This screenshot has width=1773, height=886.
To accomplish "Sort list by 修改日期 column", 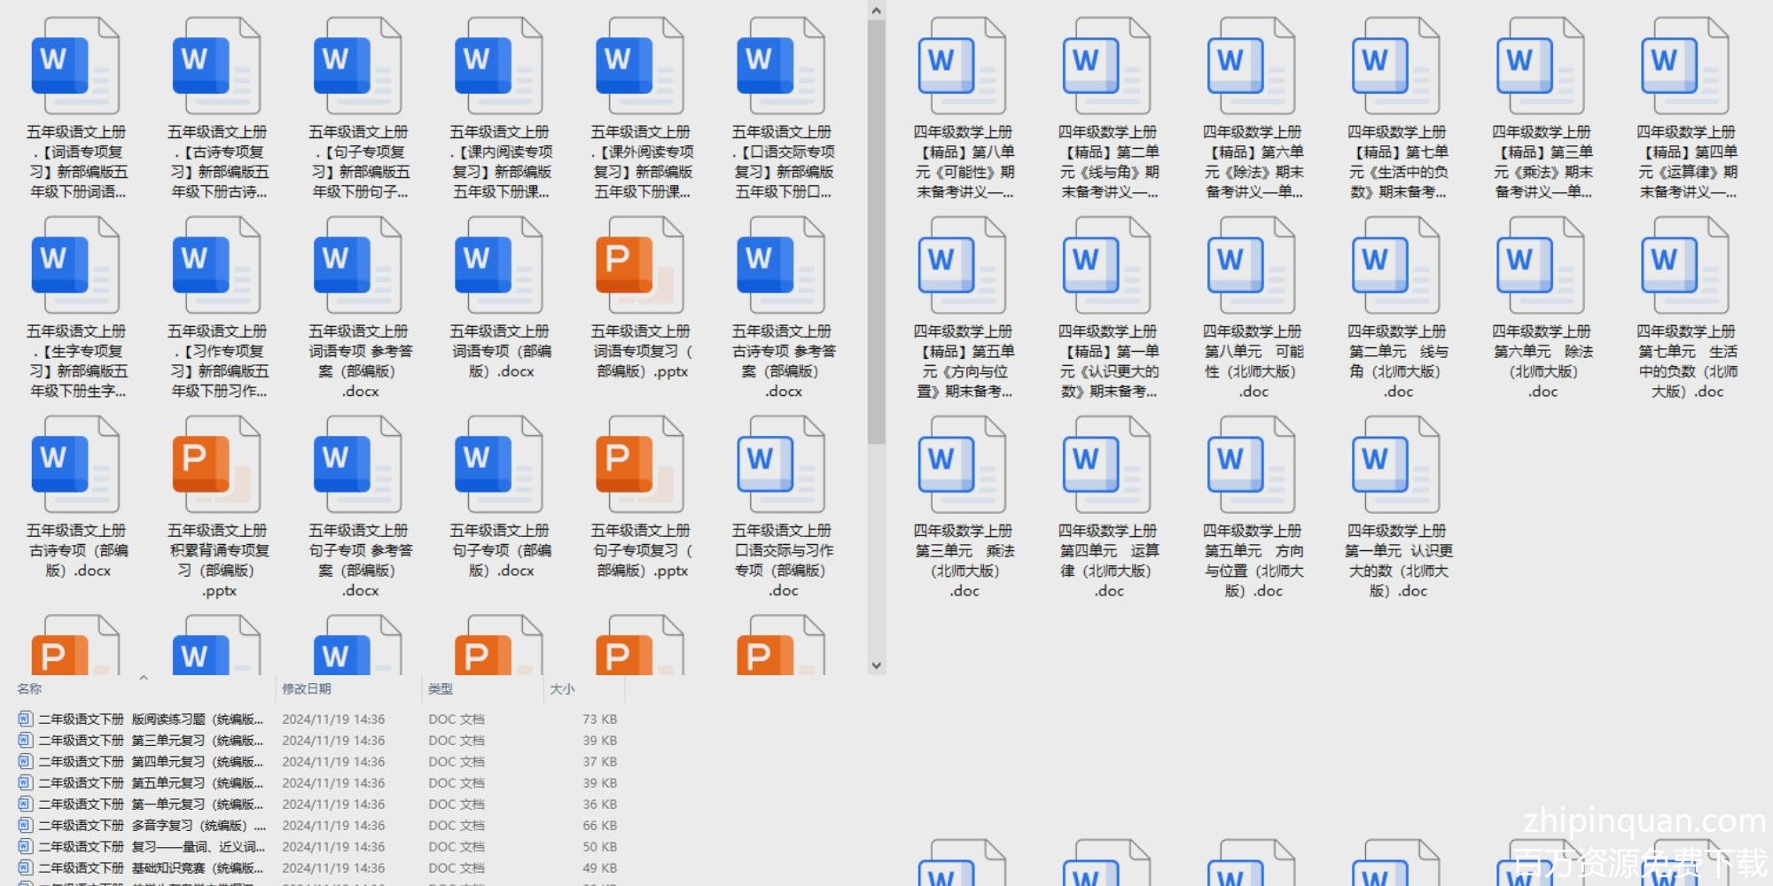I will point(307,688).
